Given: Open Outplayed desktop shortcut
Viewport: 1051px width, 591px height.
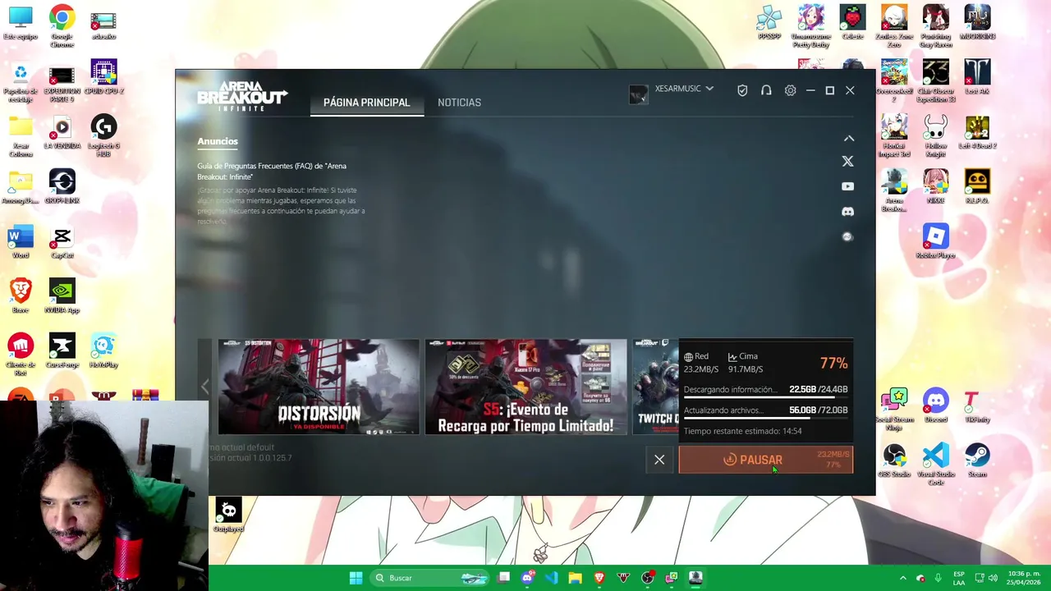Looking at the screenshot, I should tap(228, 516).
